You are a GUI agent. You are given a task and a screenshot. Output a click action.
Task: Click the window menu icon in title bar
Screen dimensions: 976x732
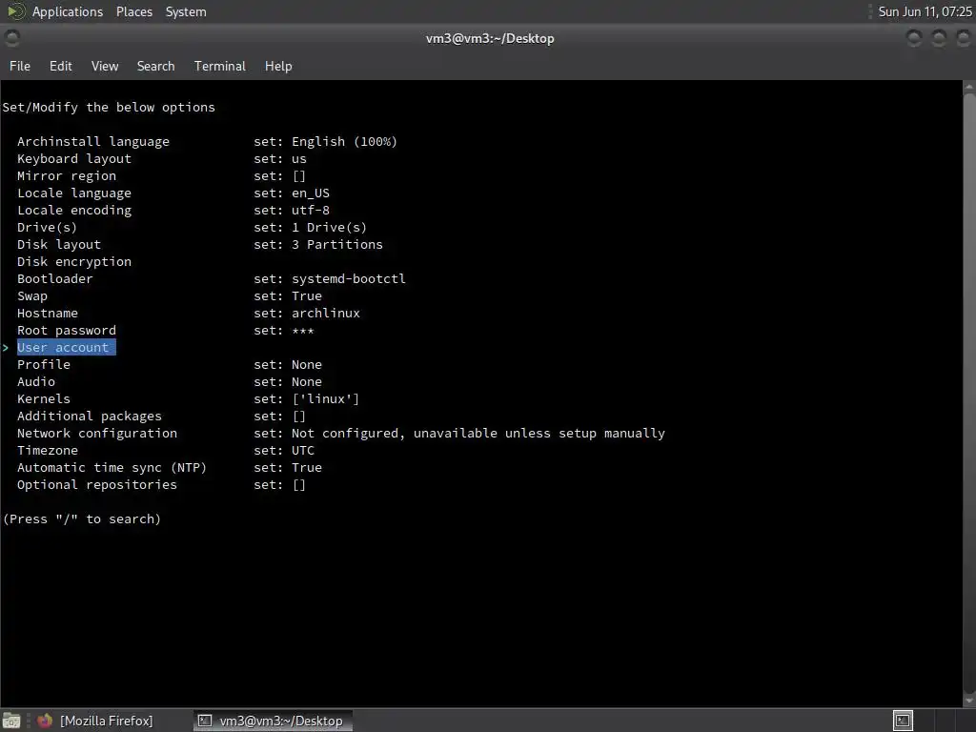11,38
